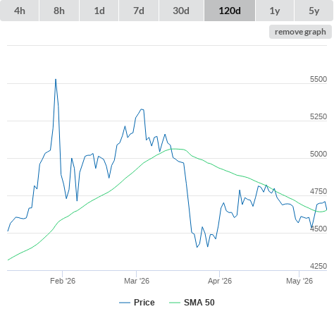334x321 pixels.
Task: Choose the 7d time range
Action: (x=139, y=11)
